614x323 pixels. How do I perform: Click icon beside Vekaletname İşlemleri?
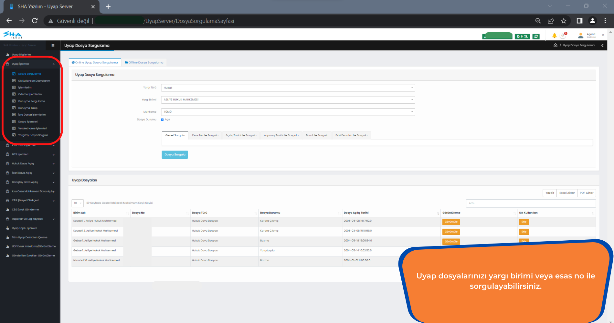pos(14,128)
